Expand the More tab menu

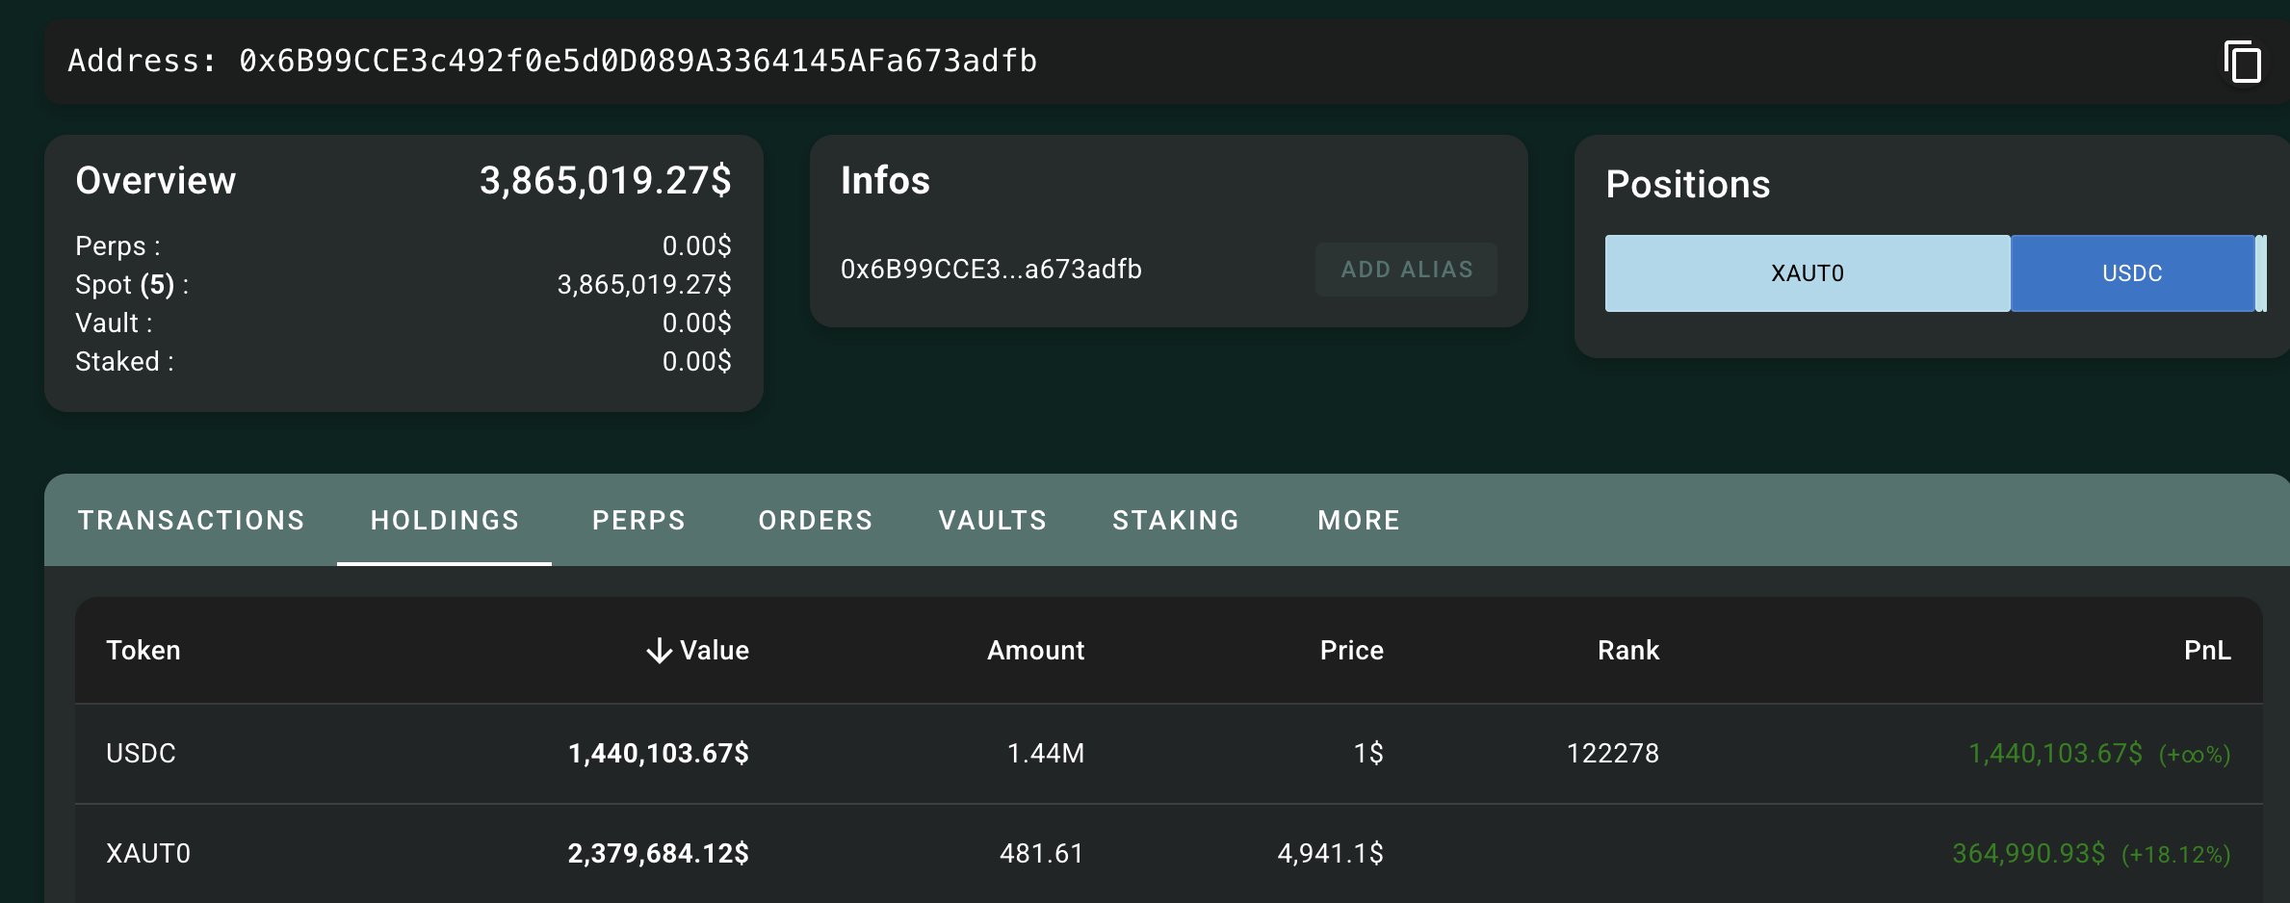[x=1358, y=520]
